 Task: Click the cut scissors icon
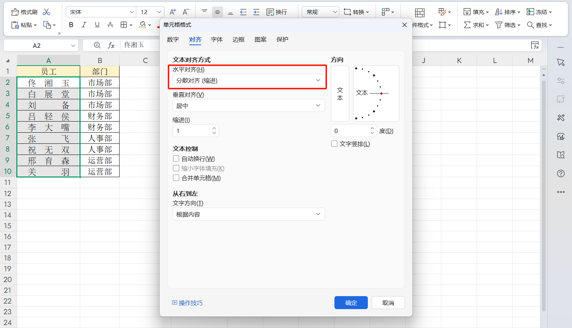[x=46, y=11]
